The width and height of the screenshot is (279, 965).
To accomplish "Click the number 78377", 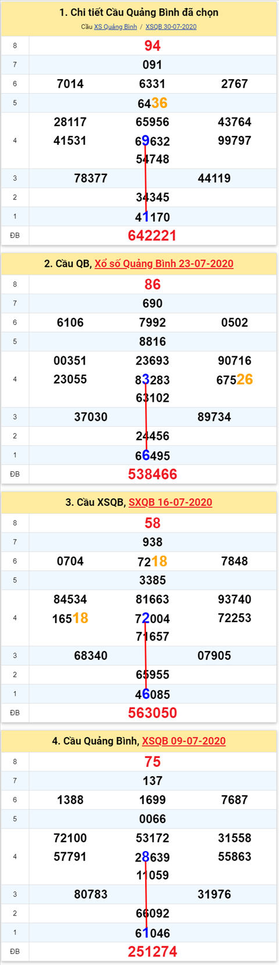I will (x=91, y=178).
